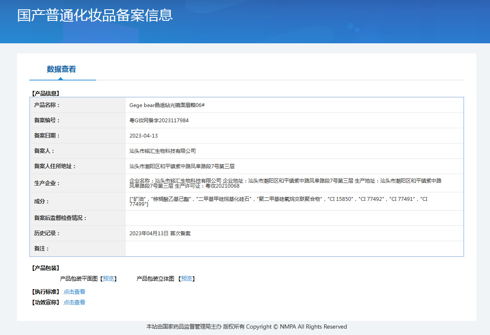Select history record 2023年04月13日 首次备案
This screenshot has height=335, width=490.
160,234
